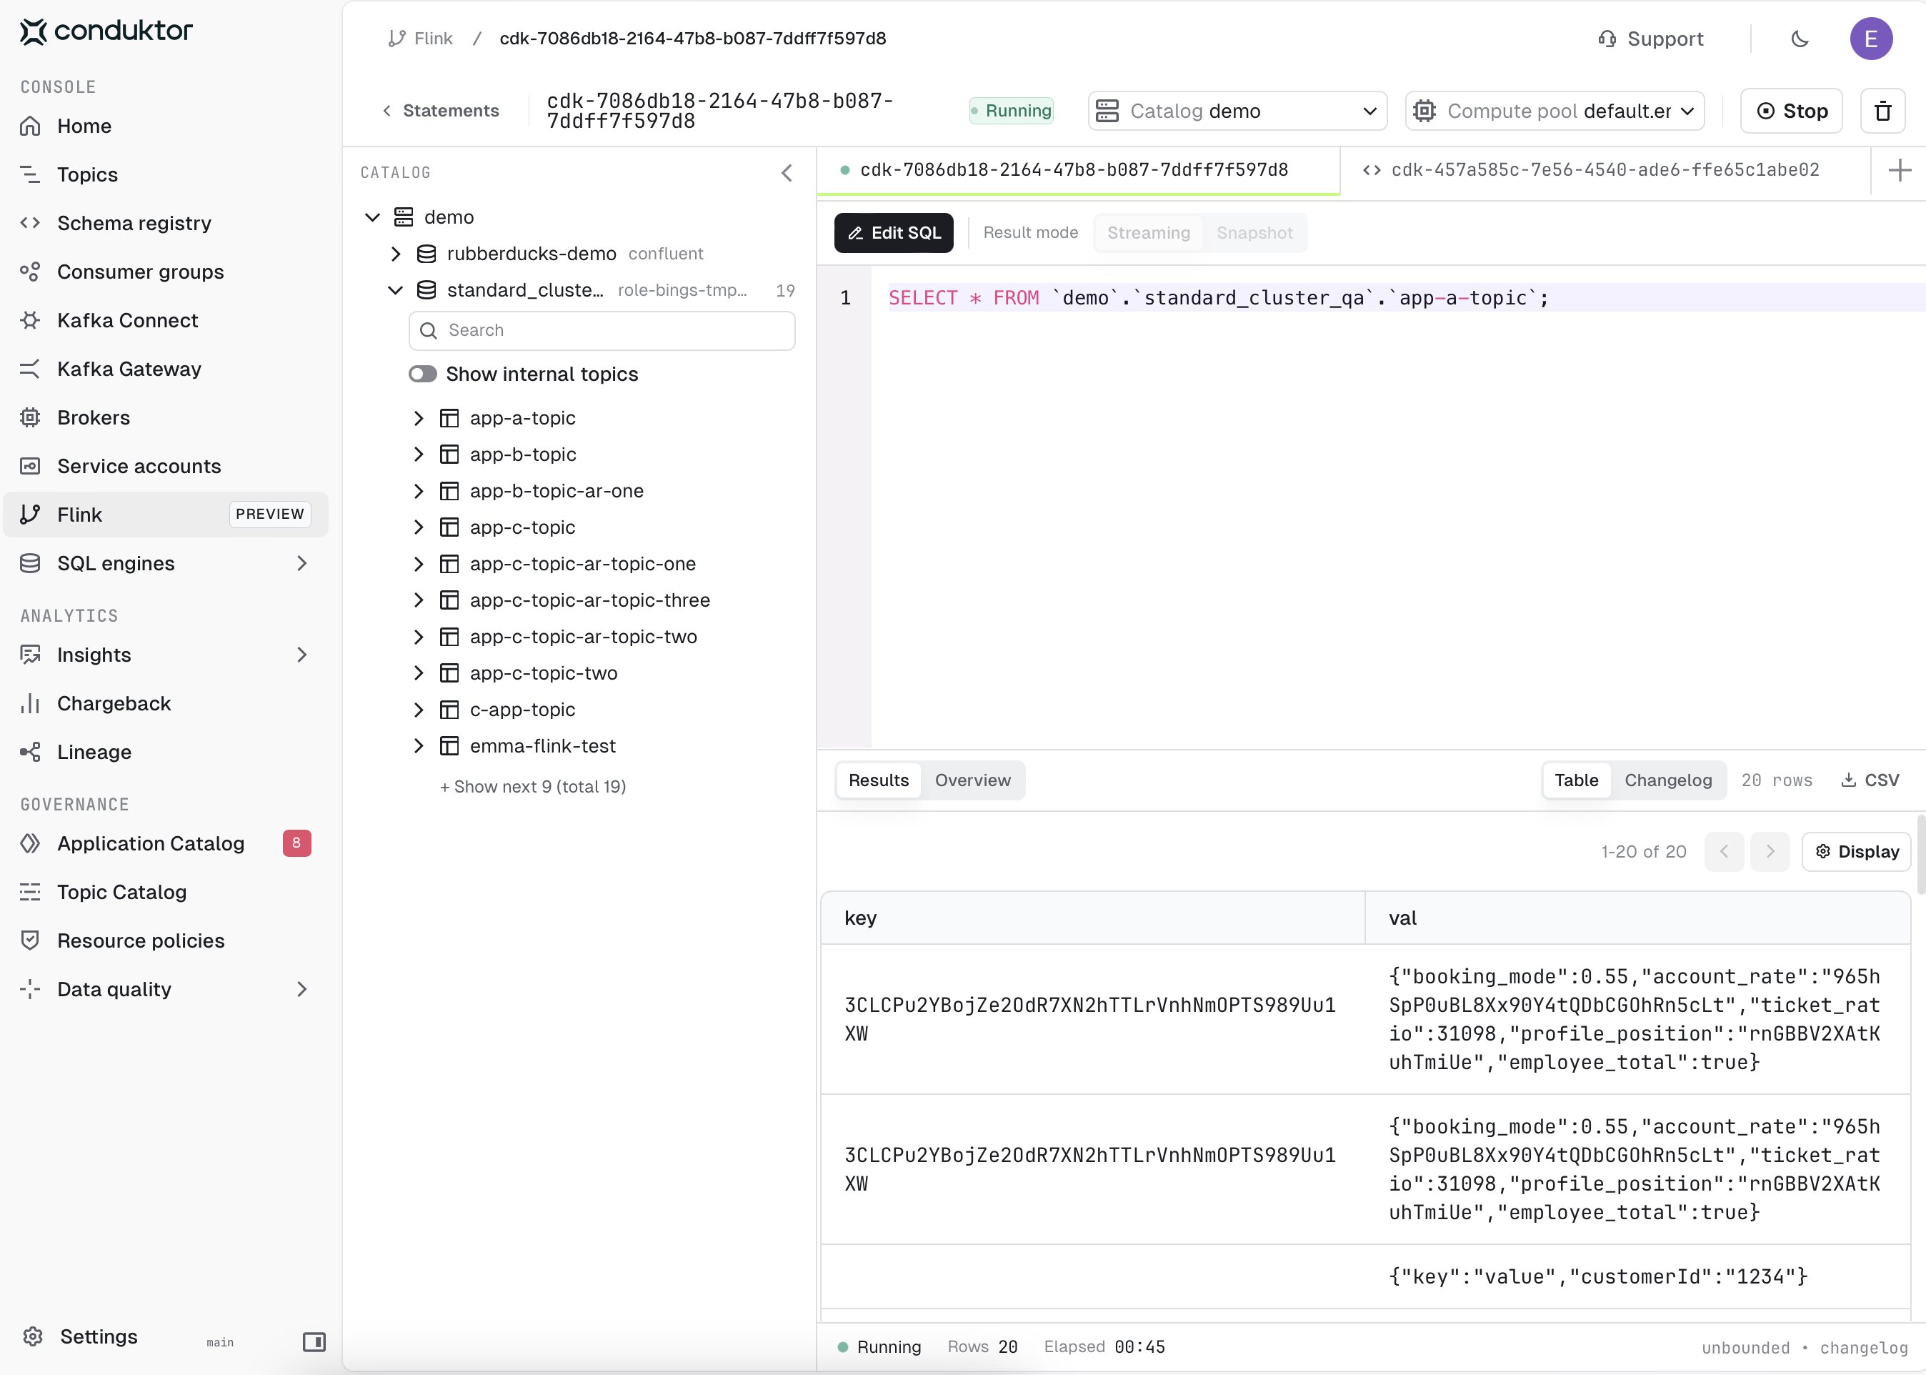Collapse the standard_cluster database node

pyautogui.click(x=395, y=290)
